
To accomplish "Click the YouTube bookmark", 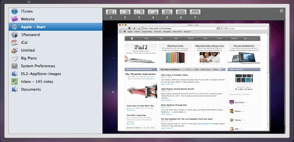I will [157, 32].
